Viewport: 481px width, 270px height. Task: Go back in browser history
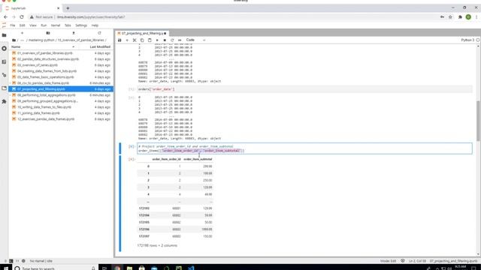pyautogui.click(x=6, y=17)
